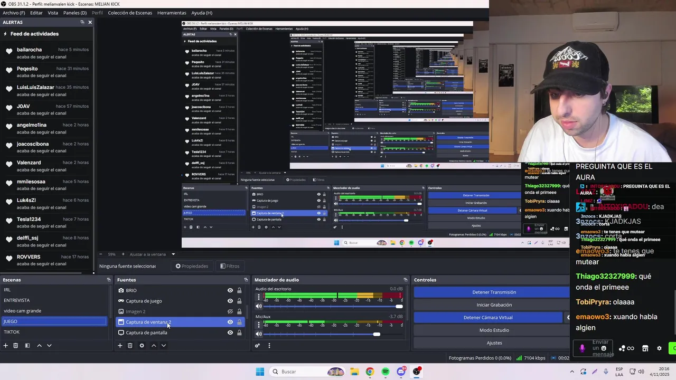
Task: Open virtual camera settings gear
Action: point(568,317)
